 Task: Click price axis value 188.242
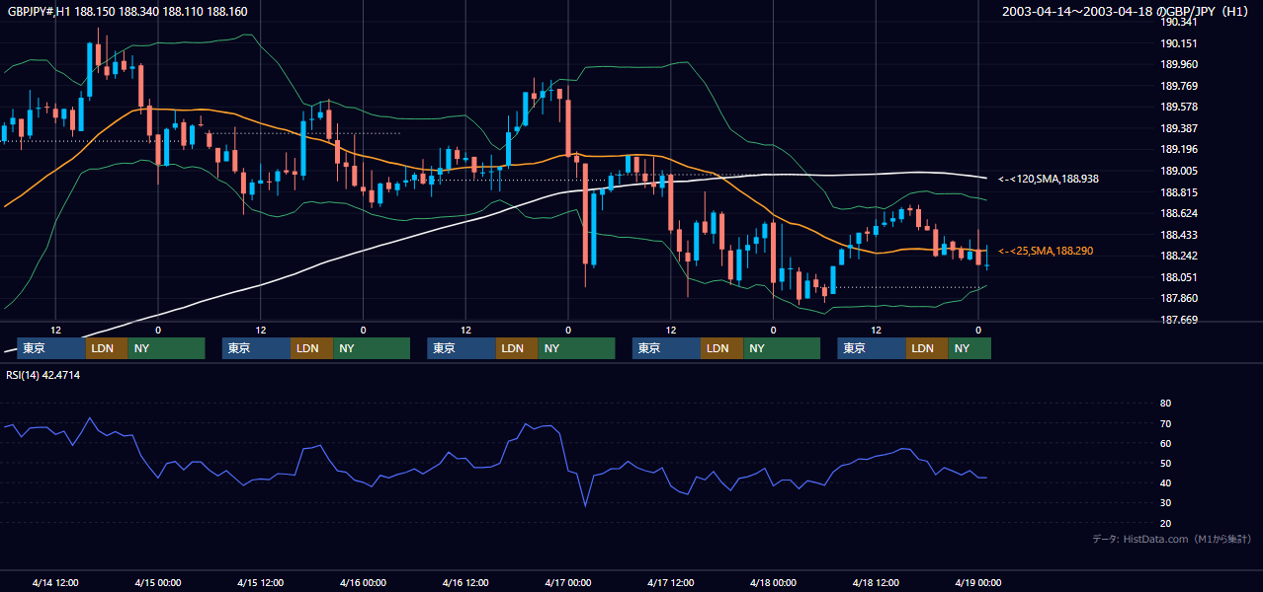(x=1178, y=257)
